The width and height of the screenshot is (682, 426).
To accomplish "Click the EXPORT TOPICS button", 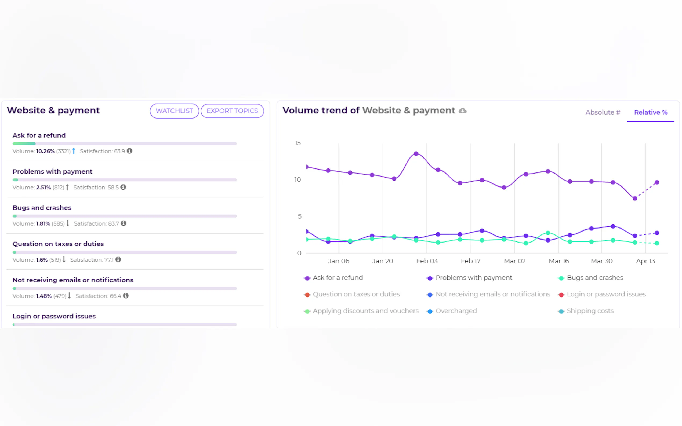I will (232, 111).
